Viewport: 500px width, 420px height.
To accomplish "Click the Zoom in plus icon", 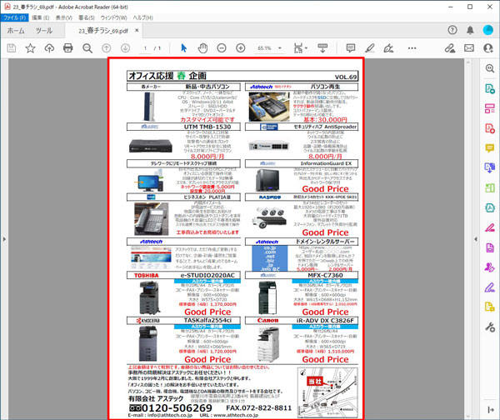I will pos(241,48).
